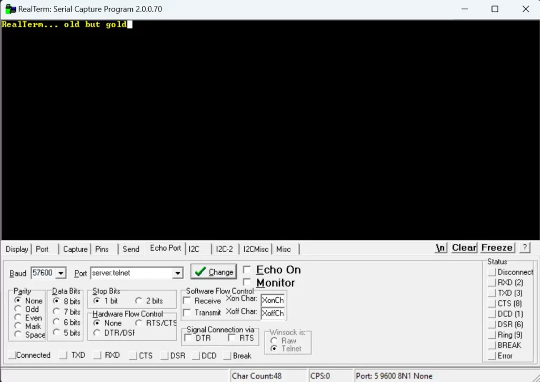Switch to the Send tab
This screenshot has width=540, height=382.
pos(131,249)
